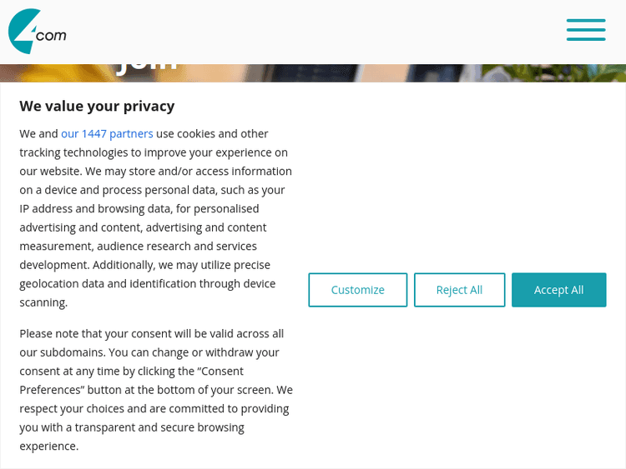
Task: Click the partially hidden "Join" banner heading
Action: (147, 67)
